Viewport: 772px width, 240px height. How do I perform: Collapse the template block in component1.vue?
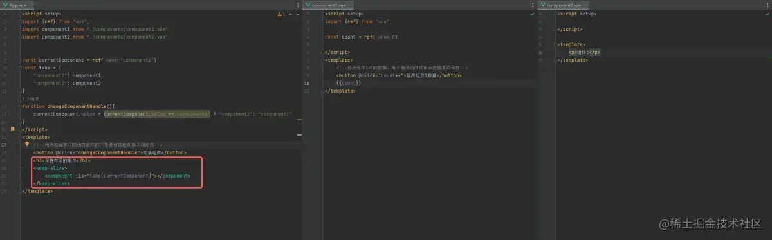coord(323,60)
